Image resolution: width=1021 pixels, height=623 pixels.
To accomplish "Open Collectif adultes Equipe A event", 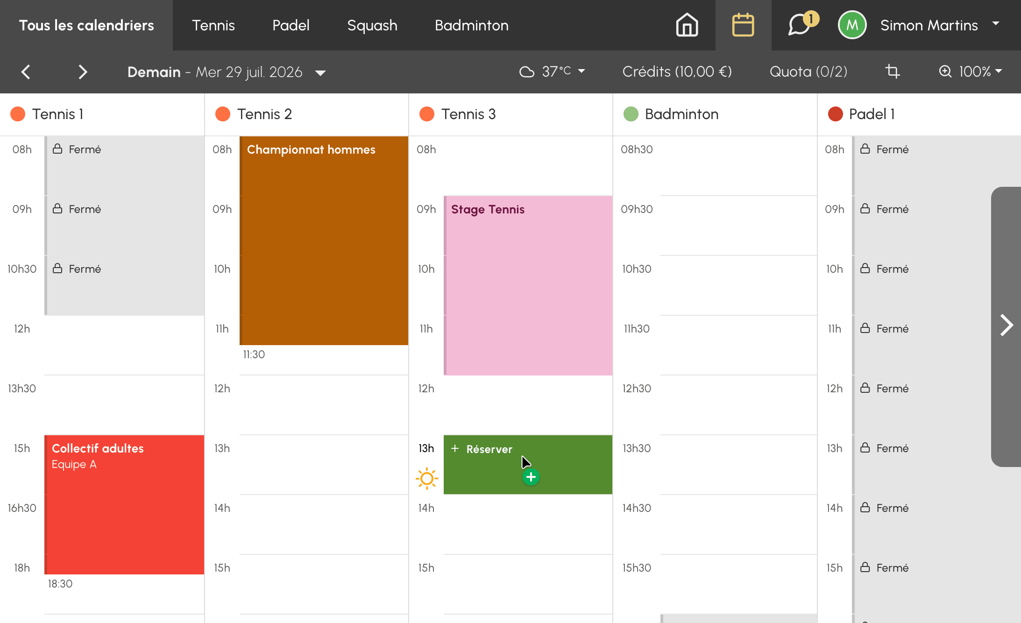I will (124, 505).
